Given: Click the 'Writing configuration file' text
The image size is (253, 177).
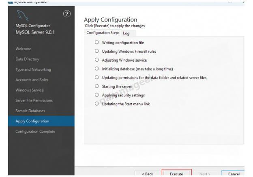Looking at the screenshot, I should pyautogui.click(x=123, y=43).
